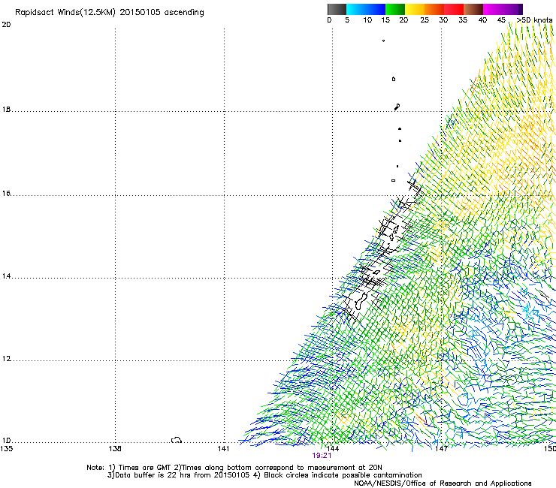Click the purple 19:21 pass time label
This screenshot has width=556, height=488.
tap(322, 456)
